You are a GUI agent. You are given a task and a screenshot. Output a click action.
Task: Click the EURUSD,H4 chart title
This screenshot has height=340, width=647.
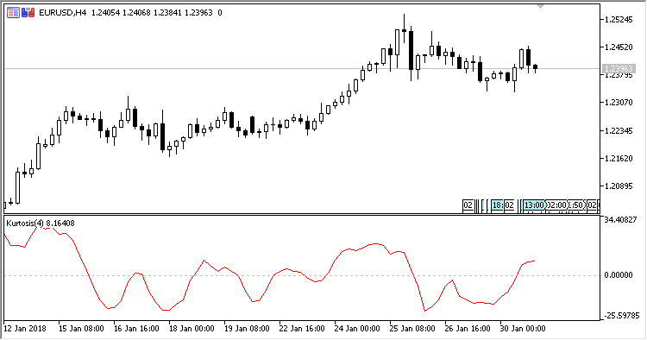[63, 13]
